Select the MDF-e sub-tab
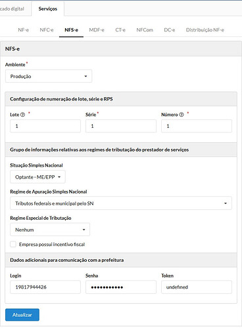The width and height of the screenshot is (242, 328). [x=97, y=30]
